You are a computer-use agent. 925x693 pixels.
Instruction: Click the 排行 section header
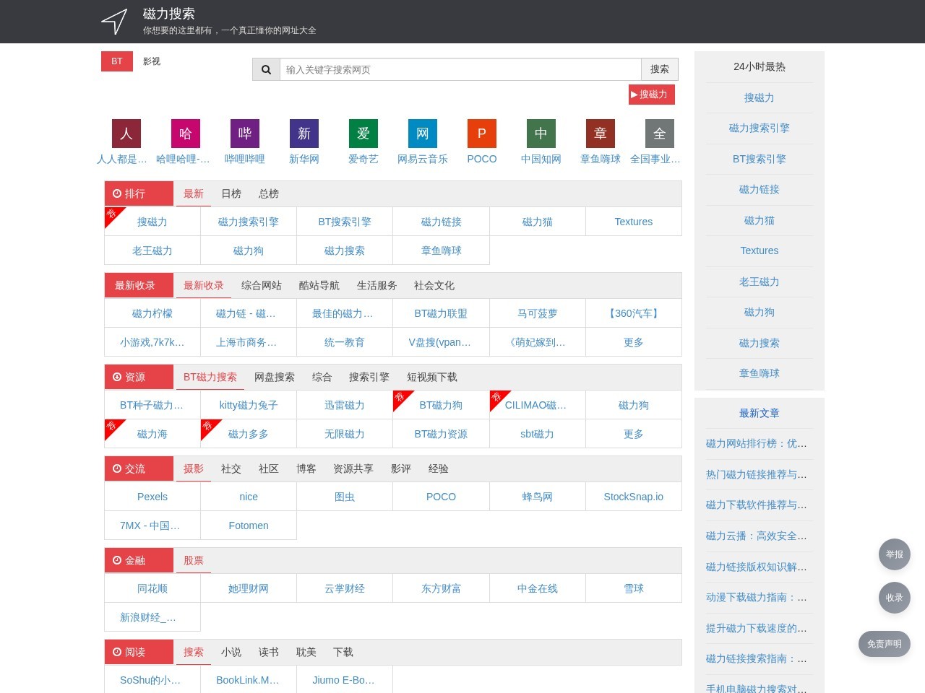139,193
